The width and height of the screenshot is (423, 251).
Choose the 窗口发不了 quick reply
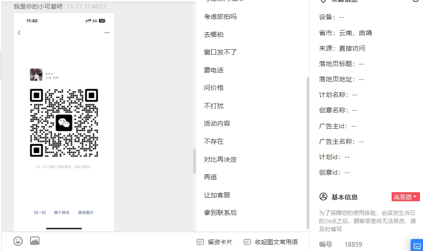coord(220,52)
